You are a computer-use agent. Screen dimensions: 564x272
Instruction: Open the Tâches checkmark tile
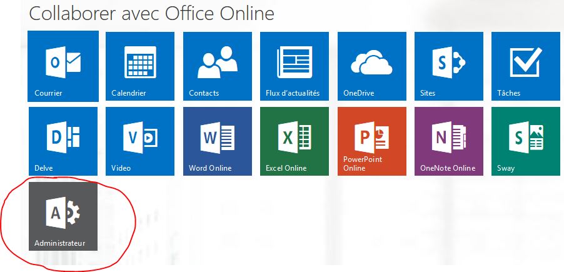(x=526, y=66)
